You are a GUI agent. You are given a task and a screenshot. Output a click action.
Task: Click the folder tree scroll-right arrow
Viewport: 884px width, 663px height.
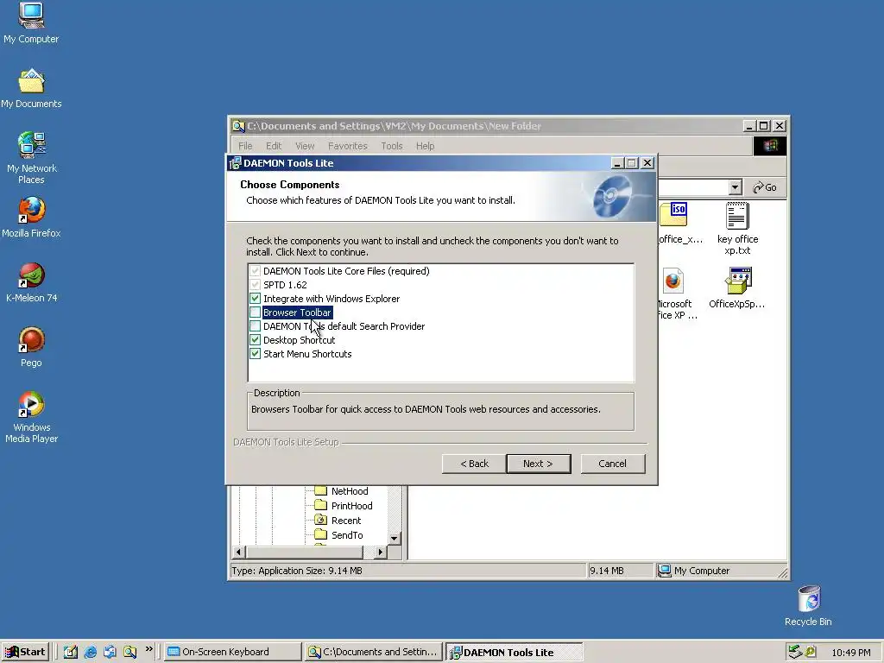click(381, 552)
